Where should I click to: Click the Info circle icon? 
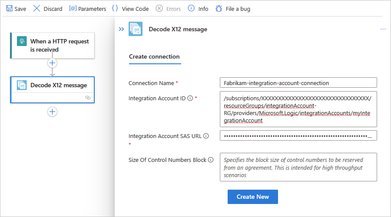[191, 9]
